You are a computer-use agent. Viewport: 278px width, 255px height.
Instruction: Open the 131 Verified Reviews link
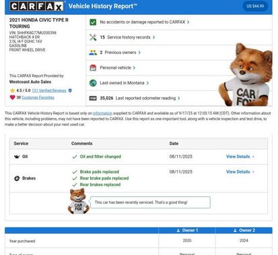click(x=49, y=90)
